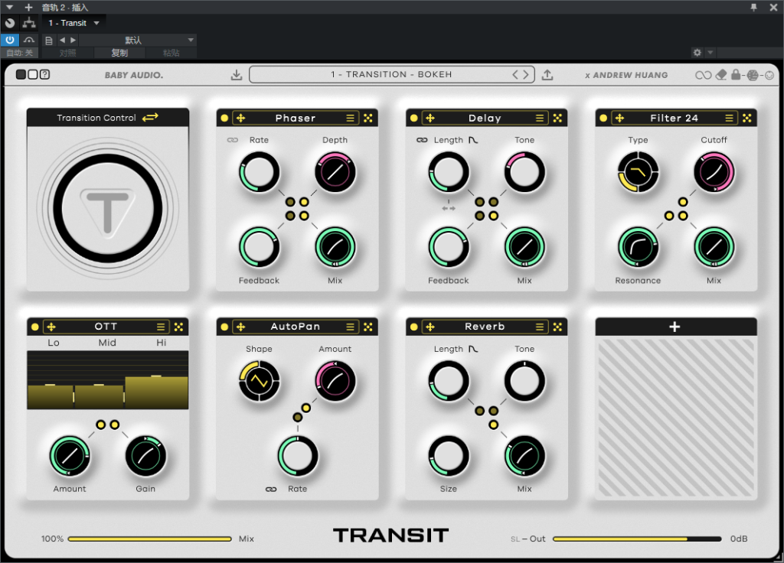
Task: Toggle Reverb module on/off yellow dot
Action: point(414,327)
